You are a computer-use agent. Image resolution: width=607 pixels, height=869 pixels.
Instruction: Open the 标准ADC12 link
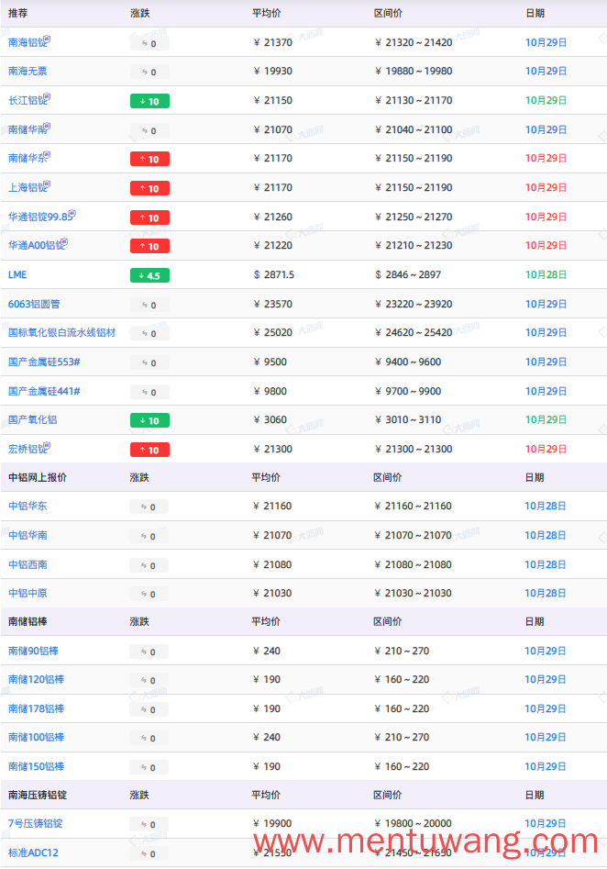33,852
